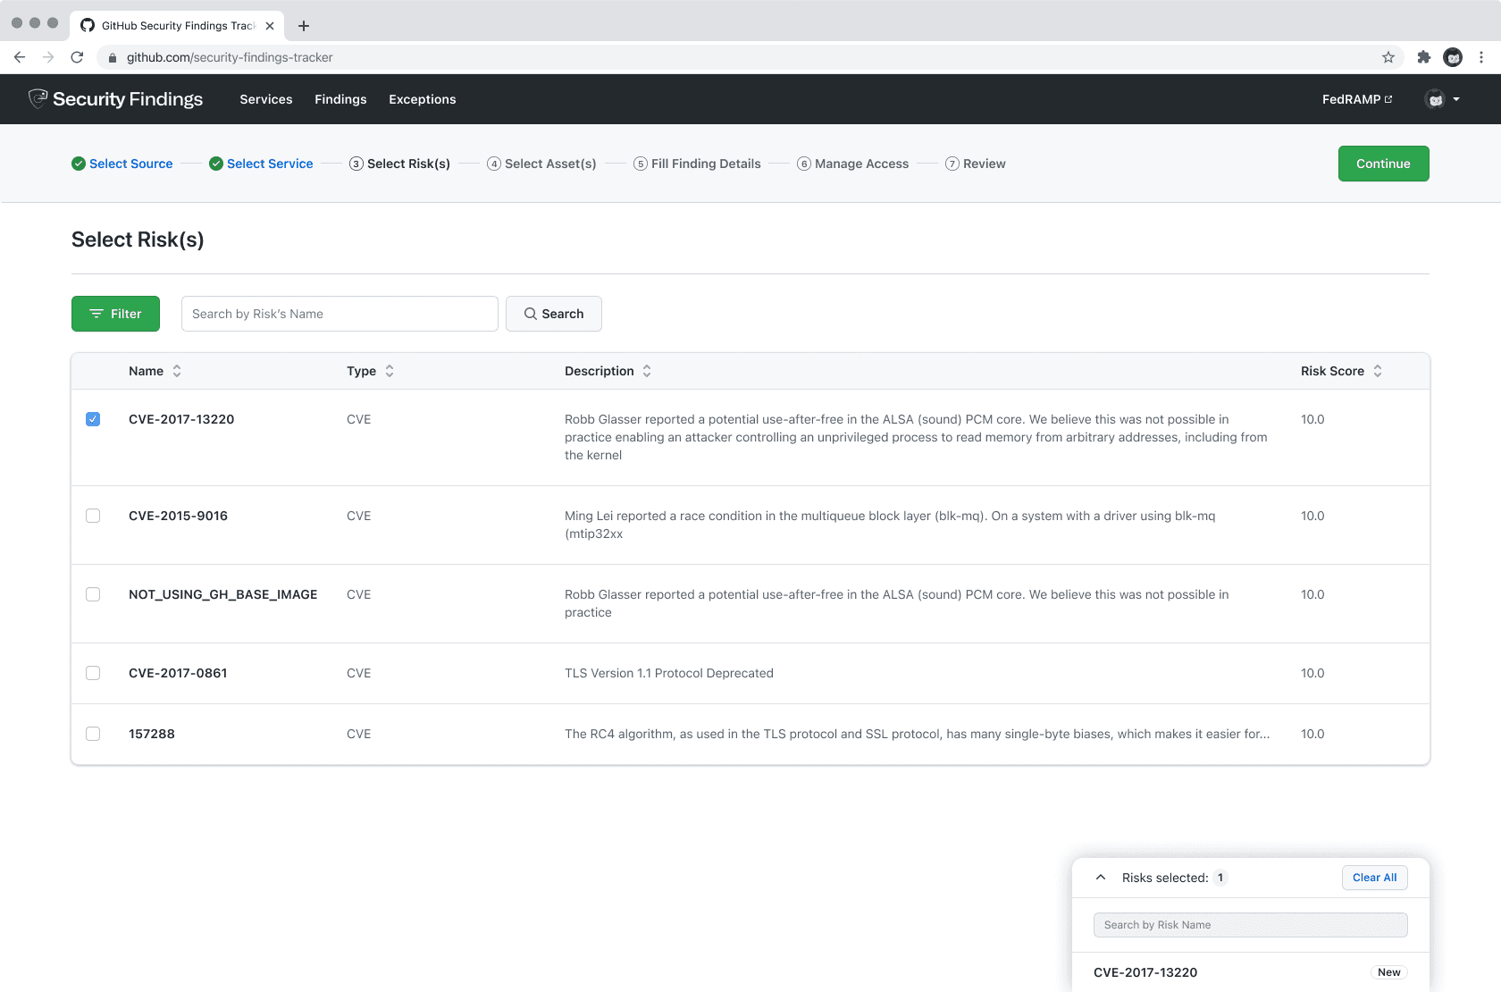1501x992 pixels.
Task: Jump to the Manage Access step
Action: (852, 164)
